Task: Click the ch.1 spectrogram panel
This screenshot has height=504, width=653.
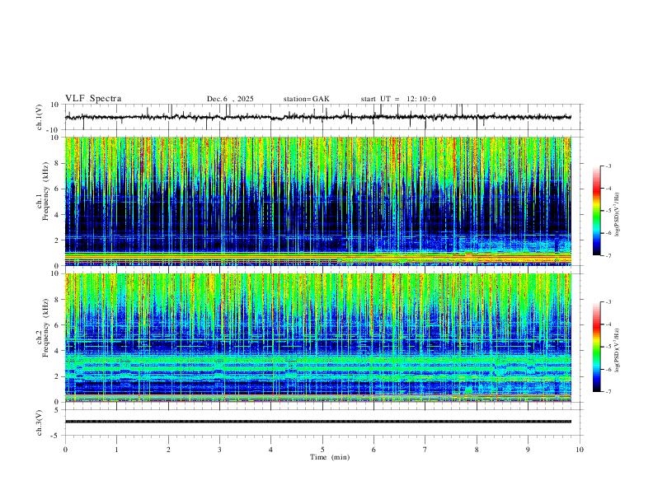Action: (x=318, y=201)
